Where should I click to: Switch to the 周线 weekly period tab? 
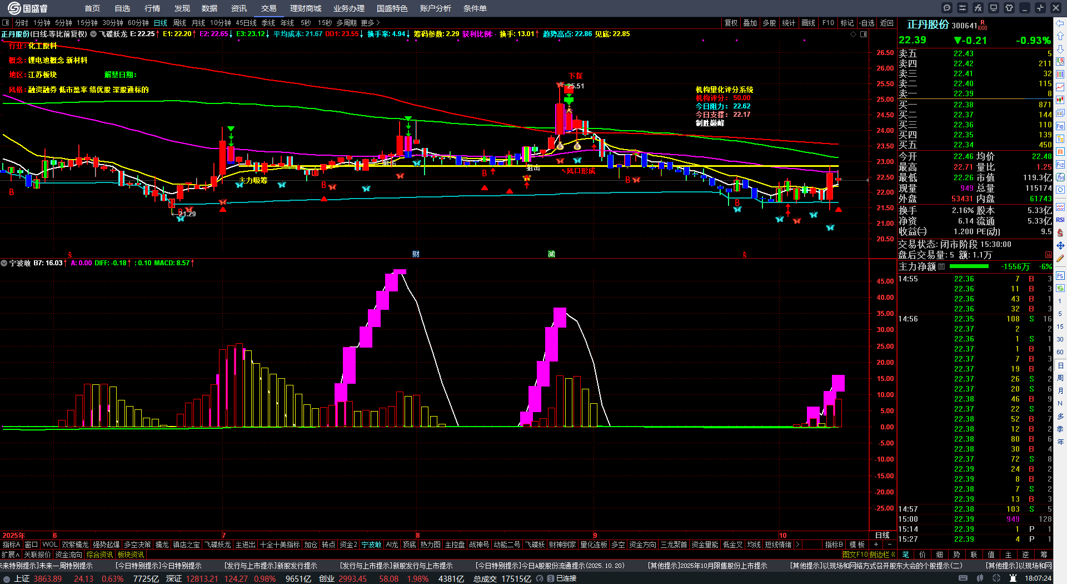tap(180, 23)
